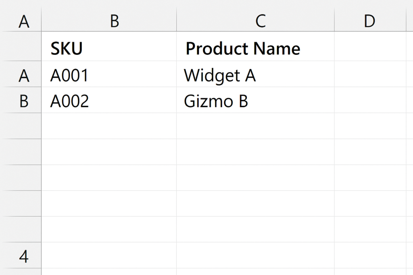This screenshot has width=413, height=275.
Task: Select row header beside A001
Action: click(22, 74)
